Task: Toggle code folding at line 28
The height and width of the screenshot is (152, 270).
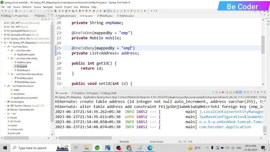Action: 62,63
